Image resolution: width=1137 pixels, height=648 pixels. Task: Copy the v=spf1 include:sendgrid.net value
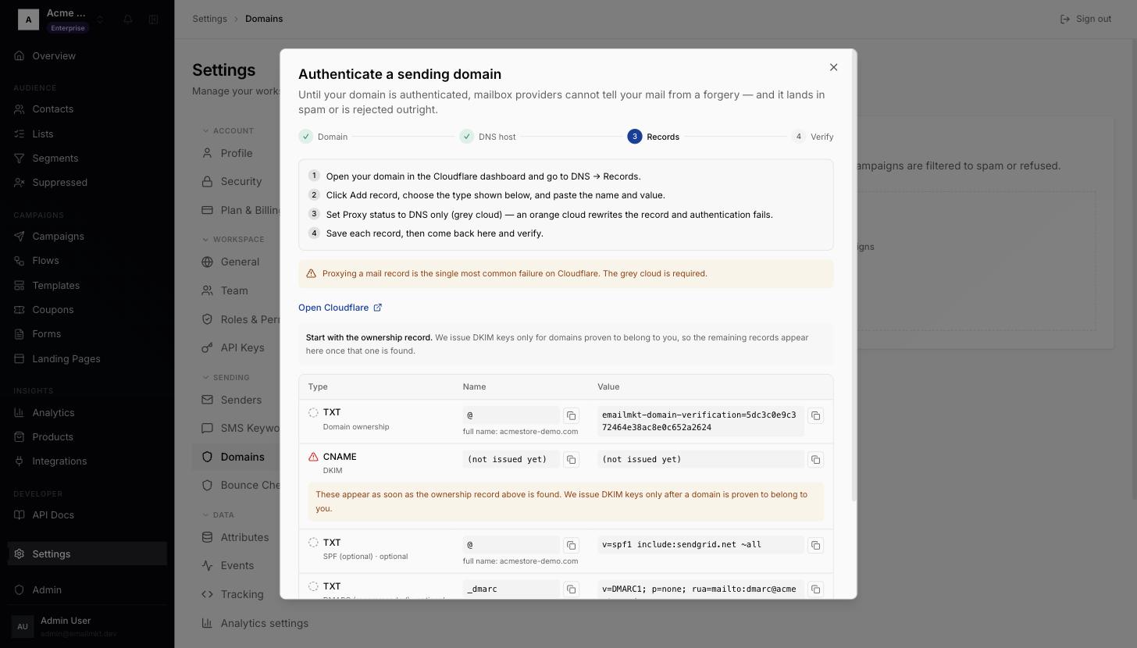click(x=815, y=545)
